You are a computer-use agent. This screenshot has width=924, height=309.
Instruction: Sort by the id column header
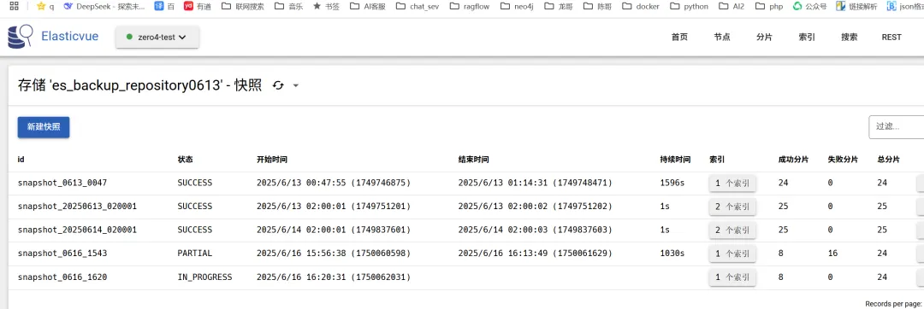click(x=21, y=160)
